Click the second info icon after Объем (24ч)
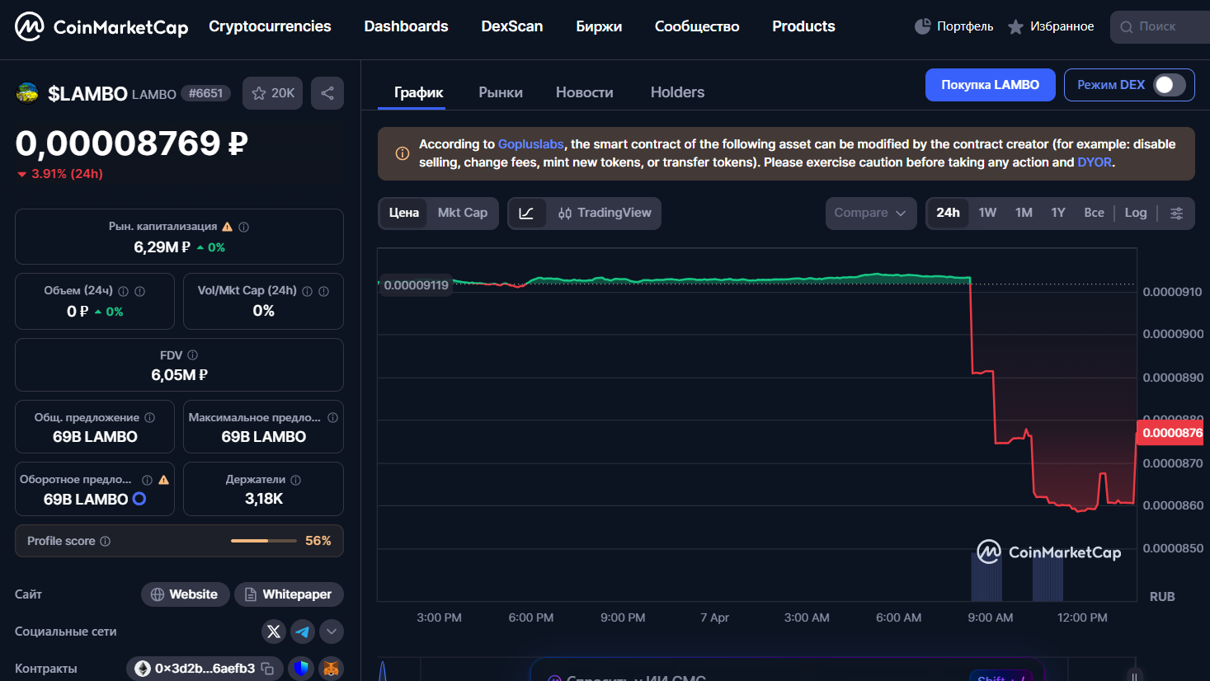This screenshot has width=1210, height=681. coord(140,291)
